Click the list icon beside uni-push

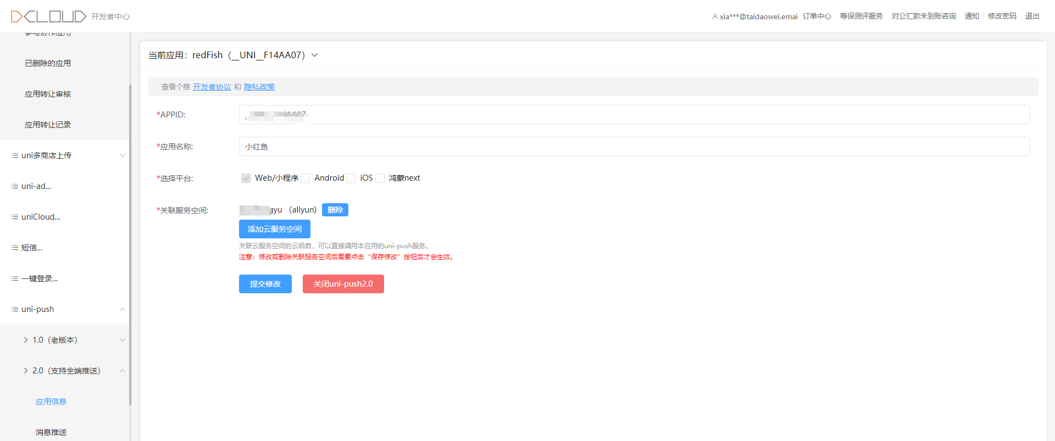(x=15, y=309)
